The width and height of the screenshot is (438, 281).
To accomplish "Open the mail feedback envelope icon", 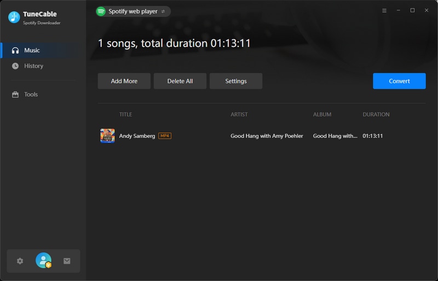I will [x=67, y=261].
